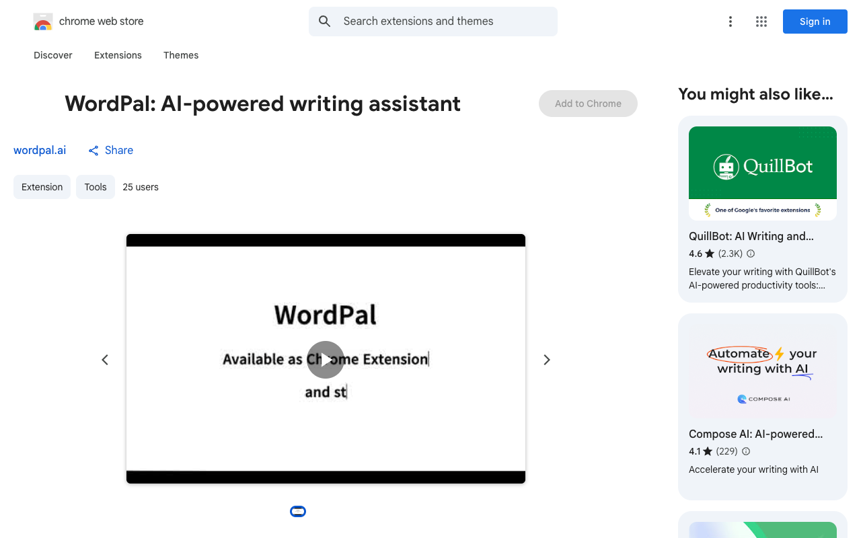Click the Share icon next to wordpal.ai
Viewport: 861px width, 538px height.
[93, 151]
